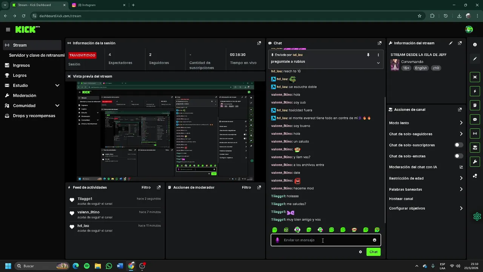
Task: Expand the Estudio sidebar section
Action: (x=32, y=85)
